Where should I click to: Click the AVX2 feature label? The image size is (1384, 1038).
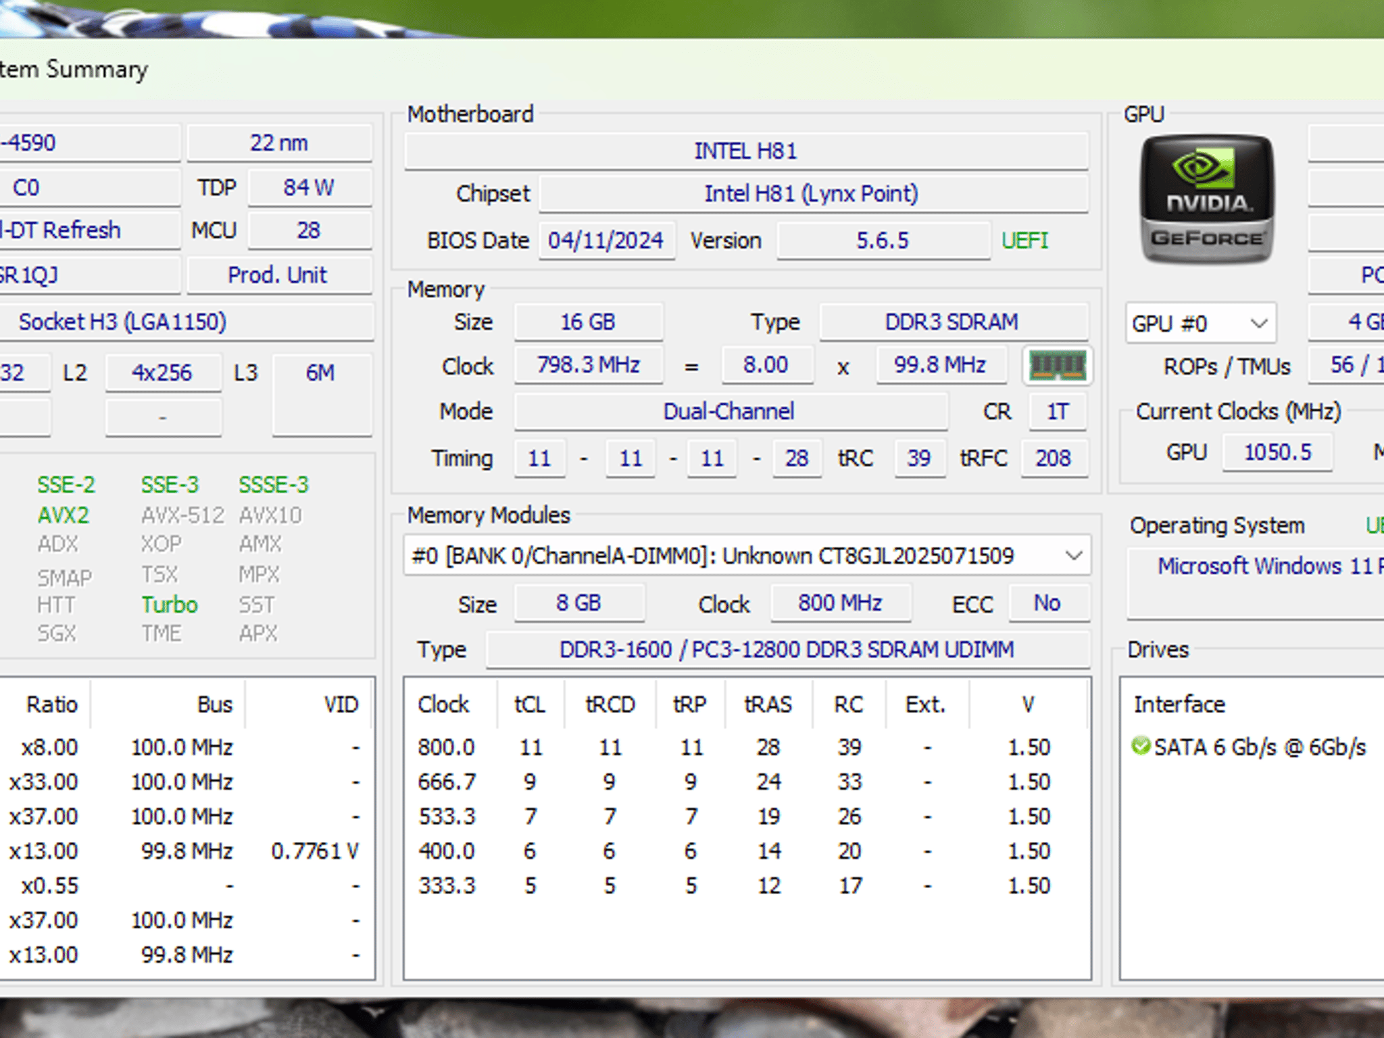coord(63,515)
